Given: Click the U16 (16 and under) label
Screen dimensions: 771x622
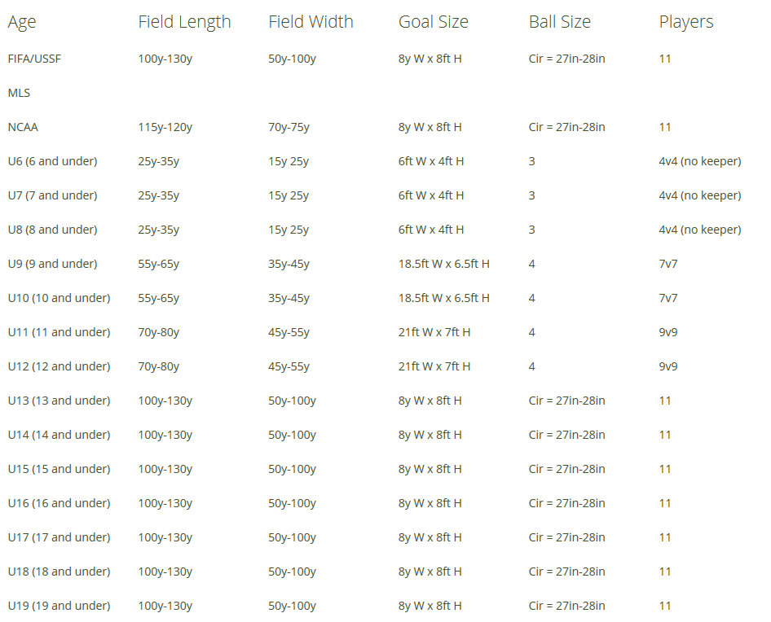Looking at the screenshot, I should coord(59,503).
